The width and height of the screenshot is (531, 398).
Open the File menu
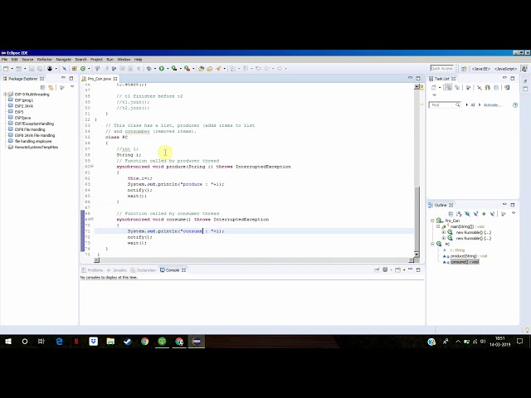[4, 60]
